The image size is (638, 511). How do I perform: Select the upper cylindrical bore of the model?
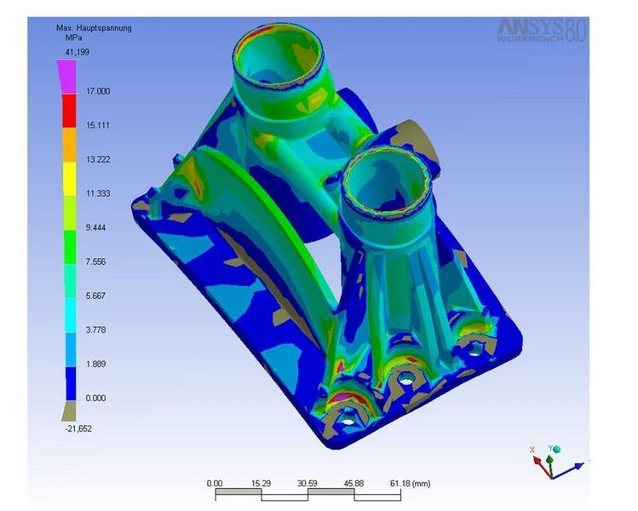(x=279, y=55)
